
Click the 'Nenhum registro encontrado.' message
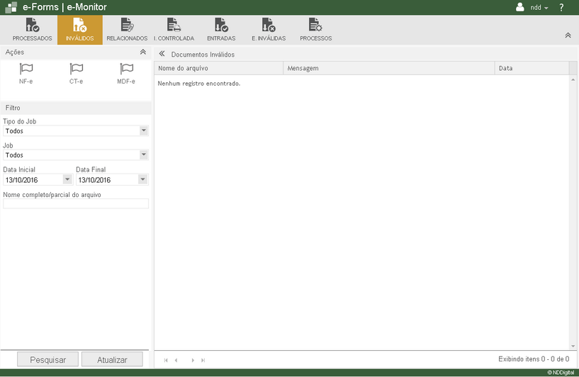(199, 84)
